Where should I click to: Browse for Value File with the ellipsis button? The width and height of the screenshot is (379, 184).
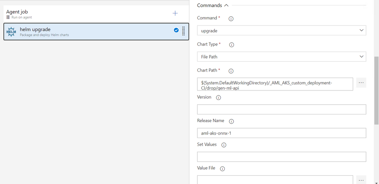(361, 180)
